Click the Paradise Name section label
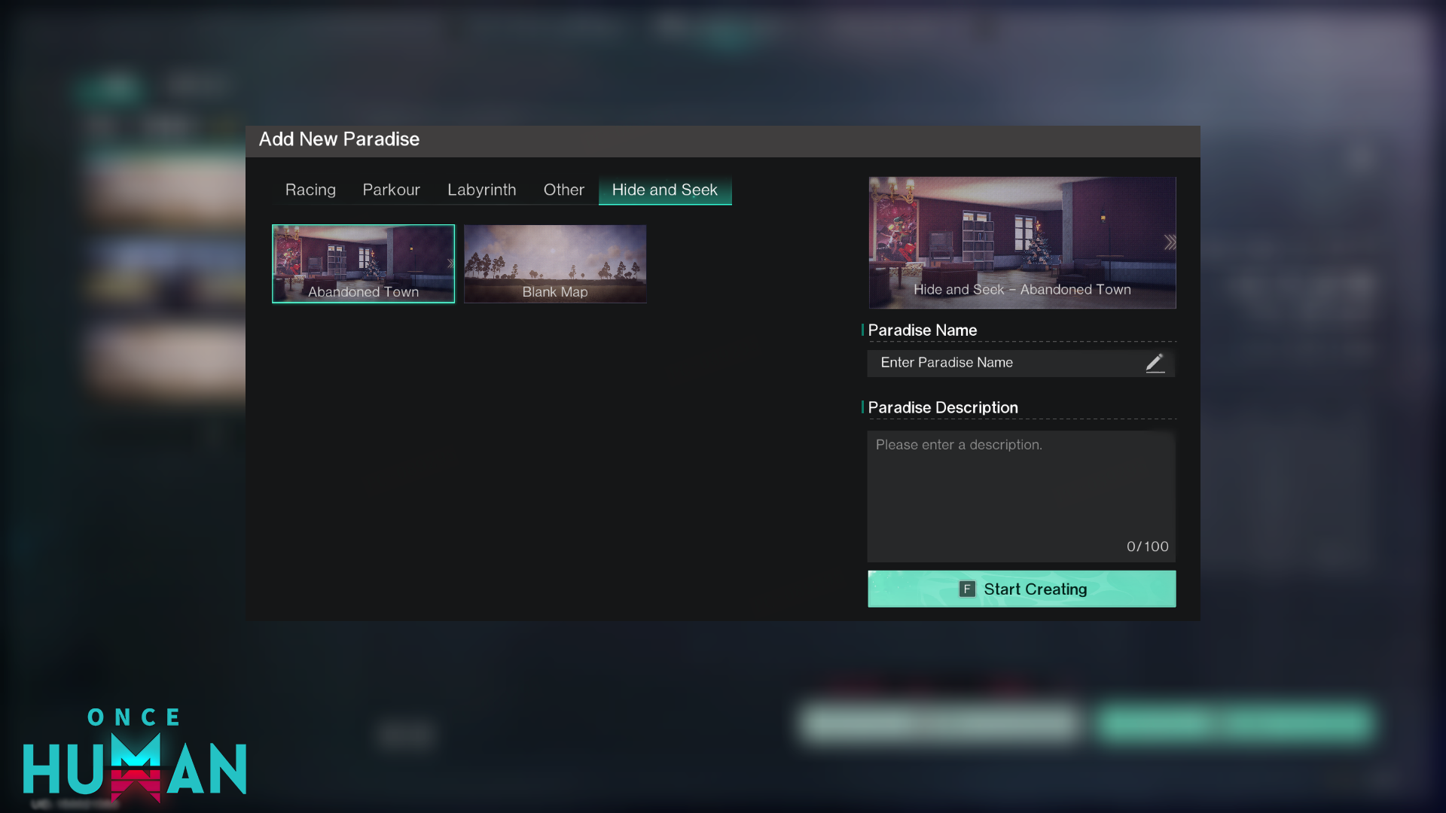 tap(923, 330)
